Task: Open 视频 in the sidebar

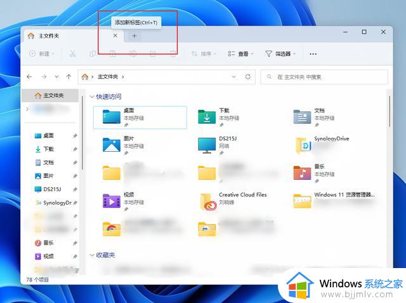Action: point(48,257)
